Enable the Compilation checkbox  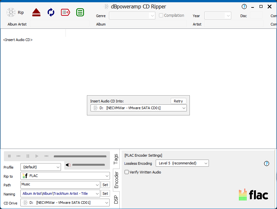(161, 16)
